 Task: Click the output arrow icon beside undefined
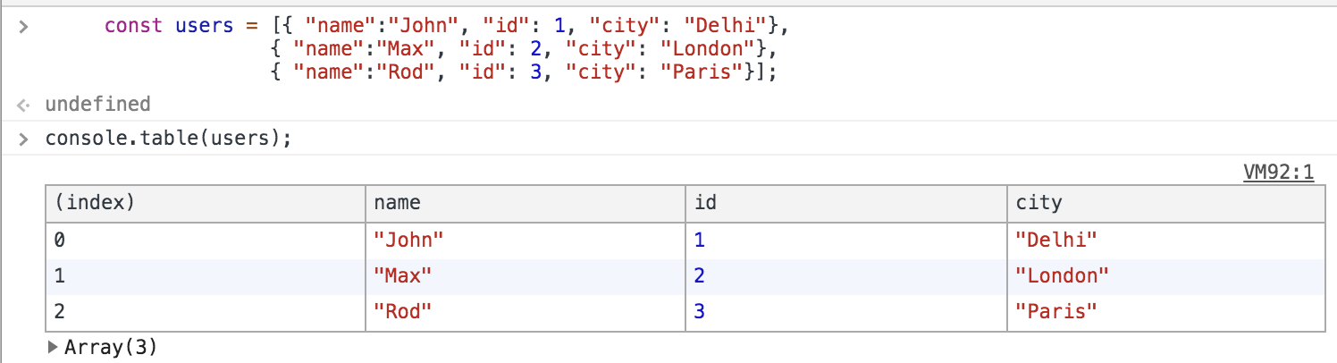click(23, 105)
